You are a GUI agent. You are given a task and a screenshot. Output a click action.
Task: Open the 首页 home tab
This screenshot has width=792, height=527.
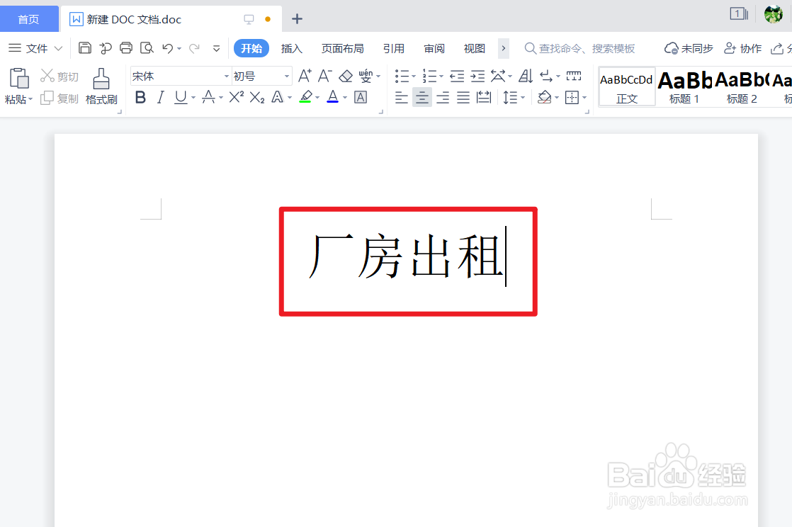coord(29,19)
